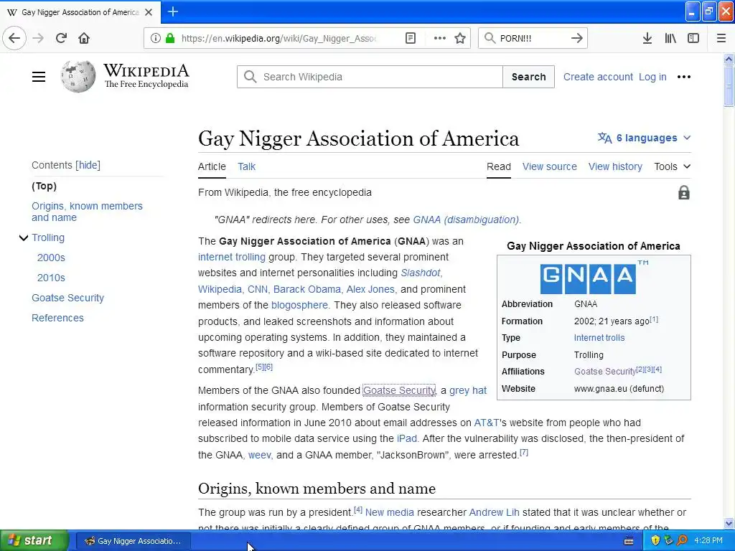Click the browser Forward arrow button
This screenshot has height=551, width=735.
point(38,39)
